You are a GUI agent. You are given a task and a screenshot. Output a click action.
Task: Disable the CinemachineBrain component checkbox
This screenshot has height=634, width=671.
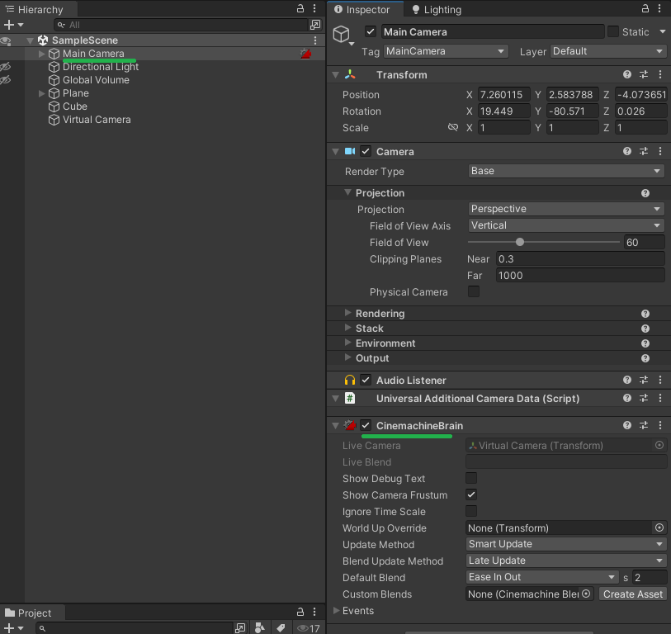tap(366, 425)
